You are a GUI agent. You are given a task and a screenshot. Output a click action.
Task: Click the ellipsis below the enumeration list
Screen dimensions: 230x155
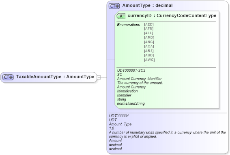(145, 65)
